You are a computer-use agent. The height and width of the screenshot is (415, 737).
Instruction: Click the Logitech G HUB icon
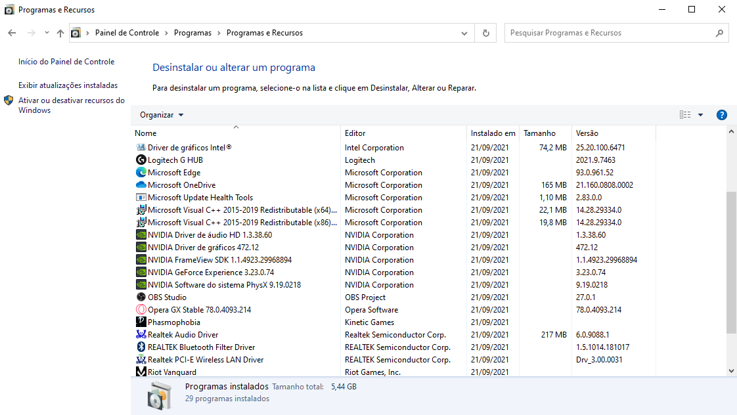tap(141, 160)
